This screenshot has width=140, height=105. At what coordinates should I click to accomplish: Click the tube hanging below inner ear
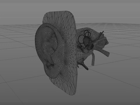point(93,59)
